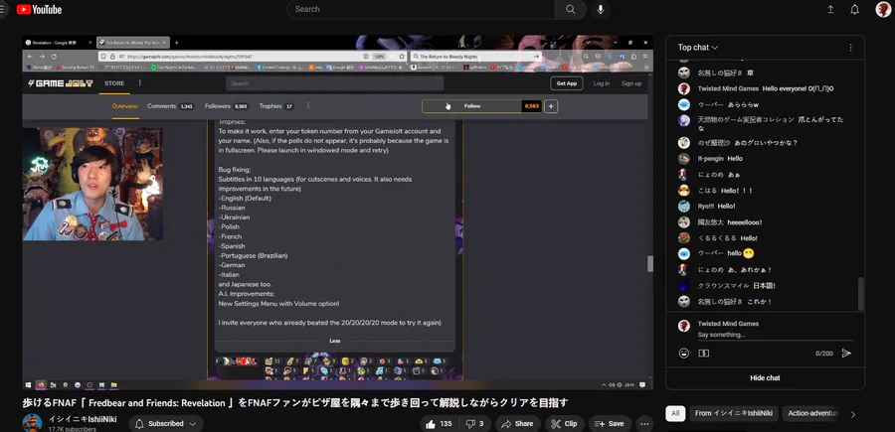Image resolution: width=895 pixels, height=432 pixels.
Task: Select the All filter chip
Action: [x=675, y=414]
